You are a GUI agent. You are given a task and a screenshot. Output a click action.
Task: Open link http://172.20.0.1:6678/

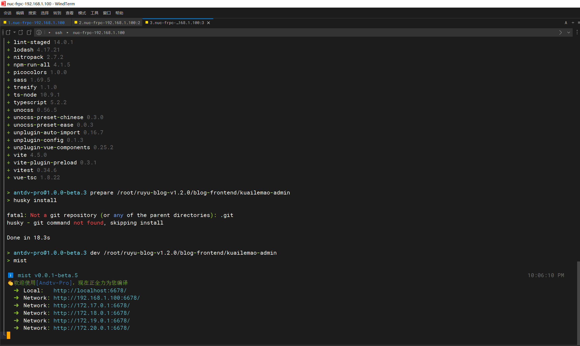(92, 328)
